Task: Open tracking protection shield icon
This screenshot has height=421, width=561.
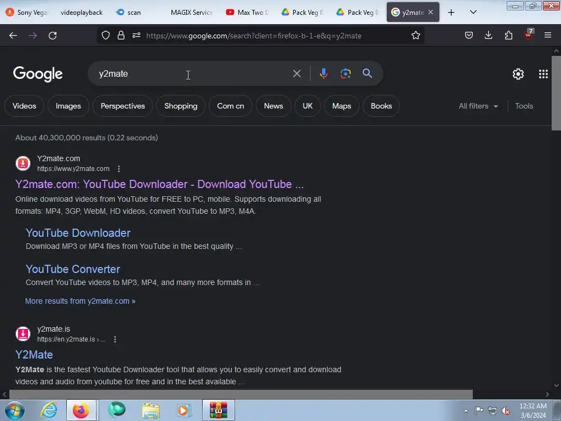Action: [x=106, y=35]
